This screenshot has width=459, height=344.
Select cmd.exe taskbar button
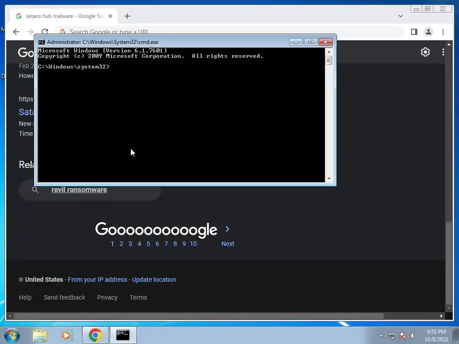[x=123, y=335]
